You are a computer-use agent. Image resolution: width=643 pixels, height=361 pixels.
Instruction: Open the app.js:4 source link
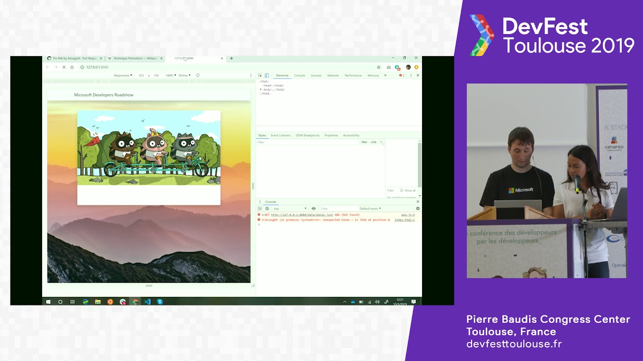click(x=408, y=215)
